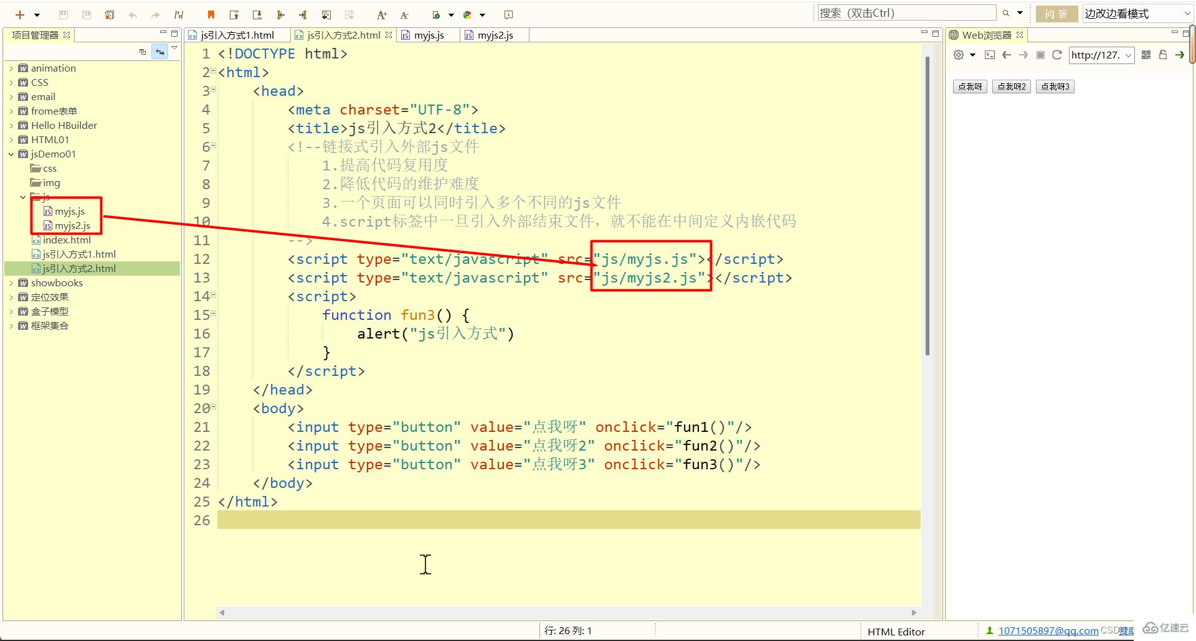Click the move-down arrow toolbar icon
This screenshot has width=1196, height=641.
point(257,15)
